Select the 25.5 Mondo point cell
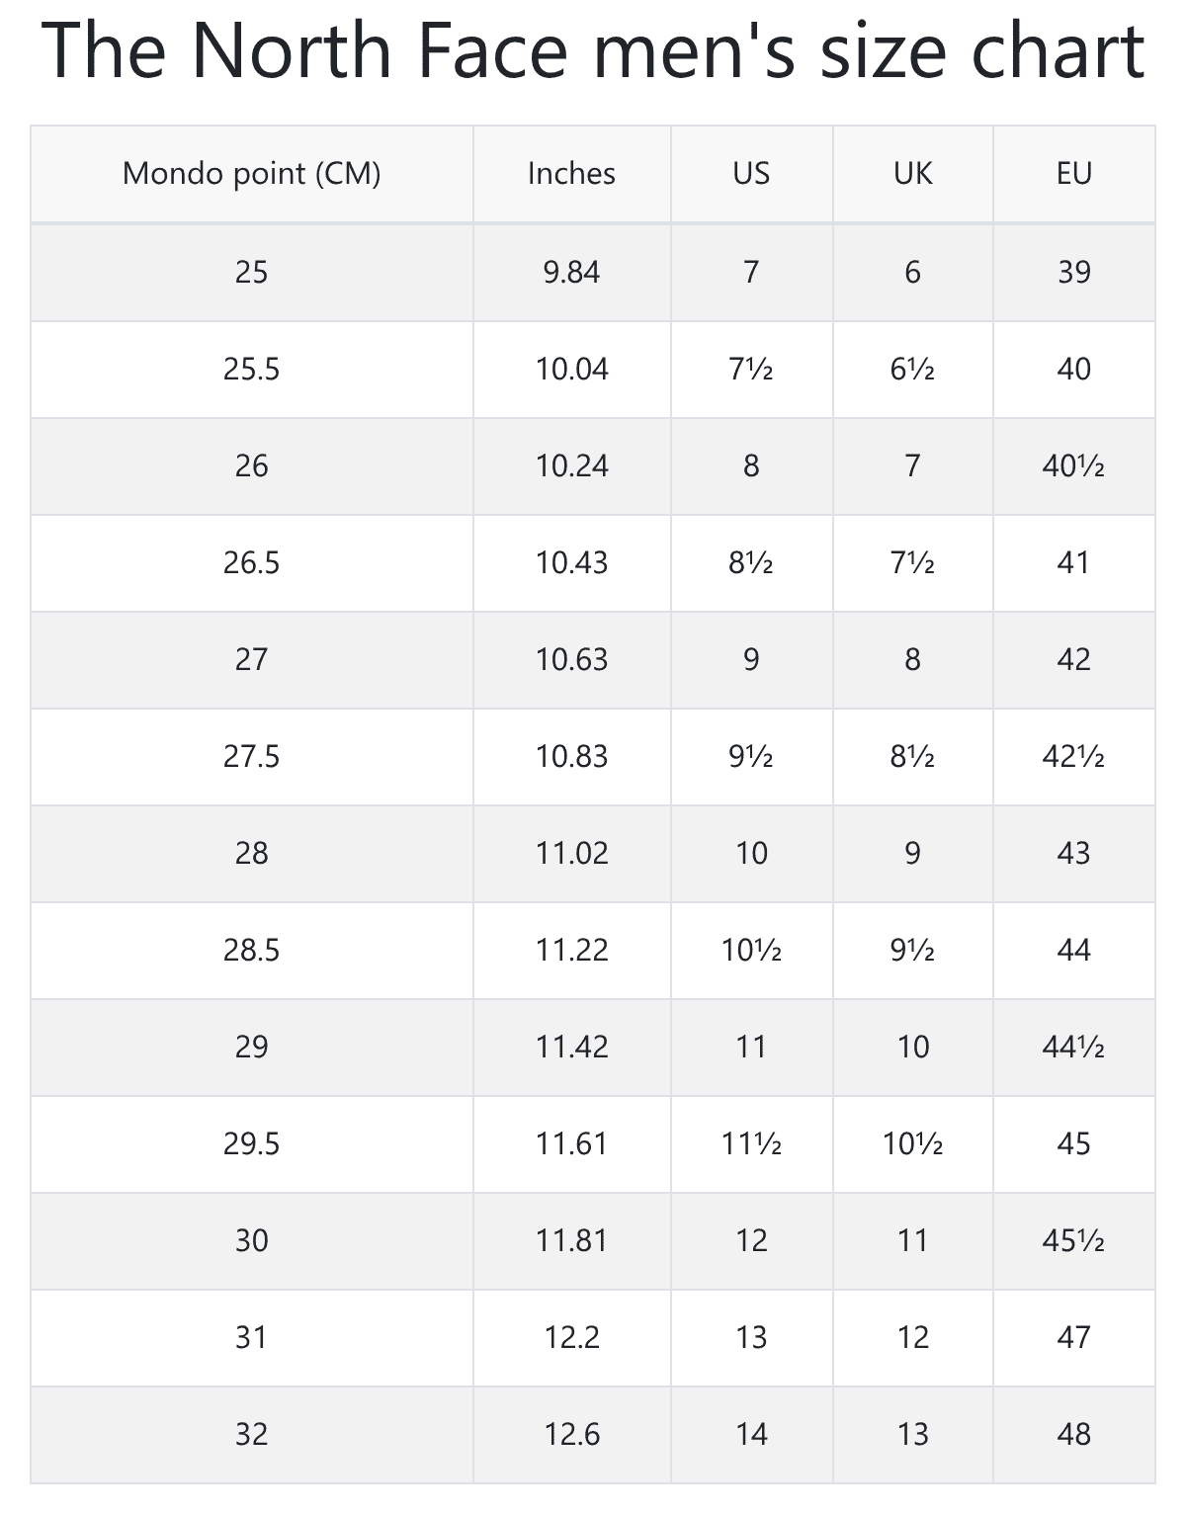The width and height of the screenshot is (1186, 1514). point(251,369)
